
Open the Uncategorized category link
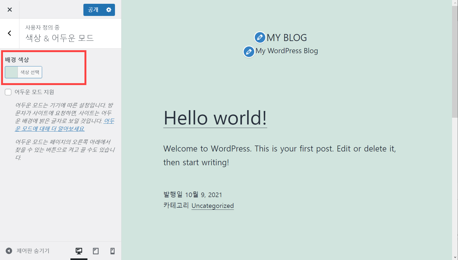pyautogui.click(x=213, y=206)
